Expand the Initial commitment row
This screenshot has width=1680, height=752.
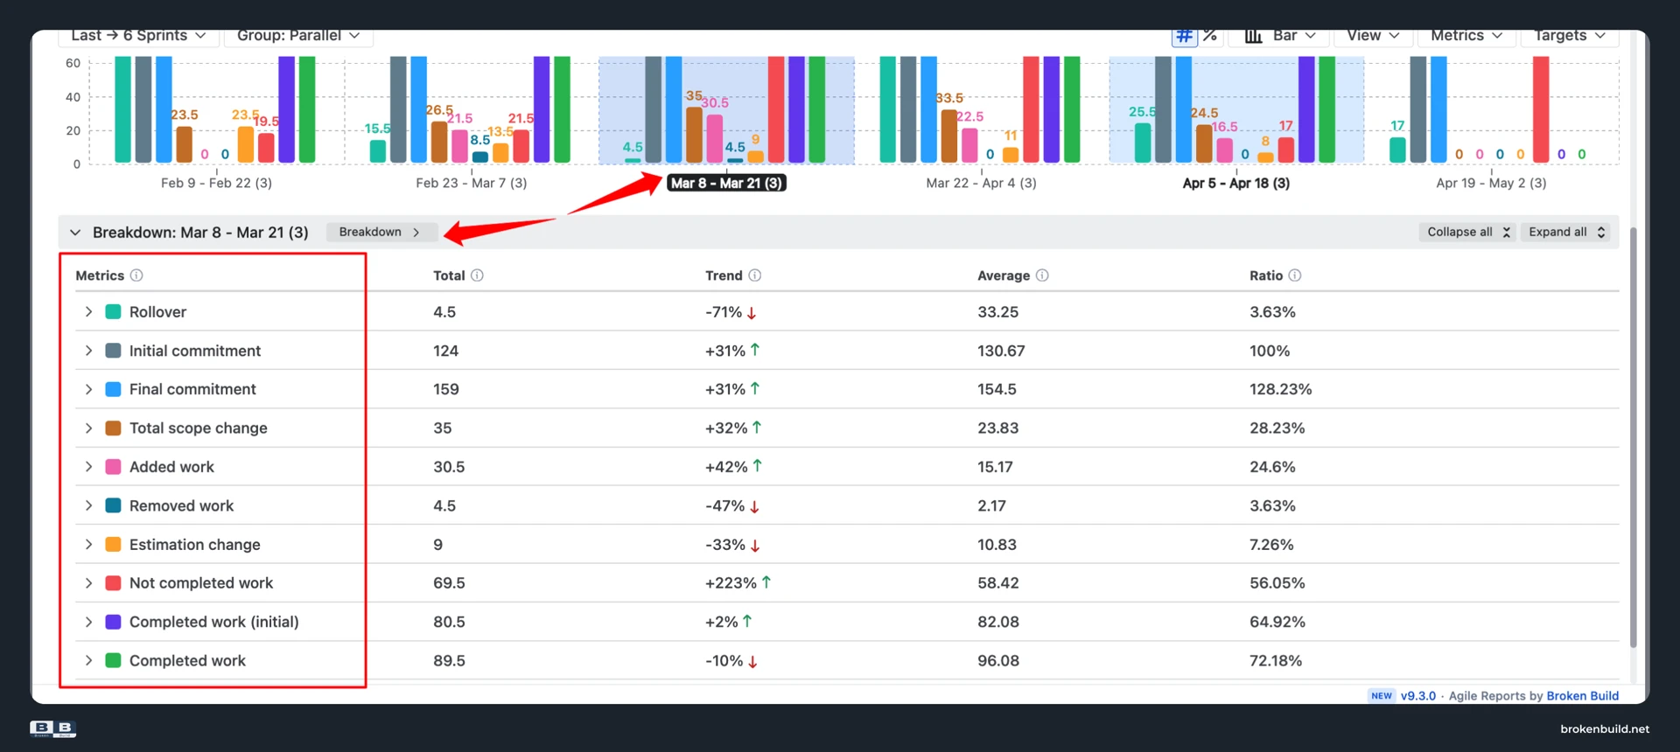click(x=88, y=351)
